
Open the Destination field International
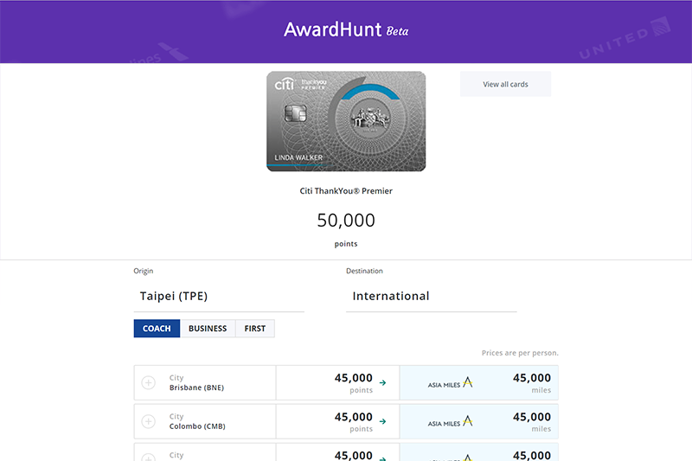(431, 296)
